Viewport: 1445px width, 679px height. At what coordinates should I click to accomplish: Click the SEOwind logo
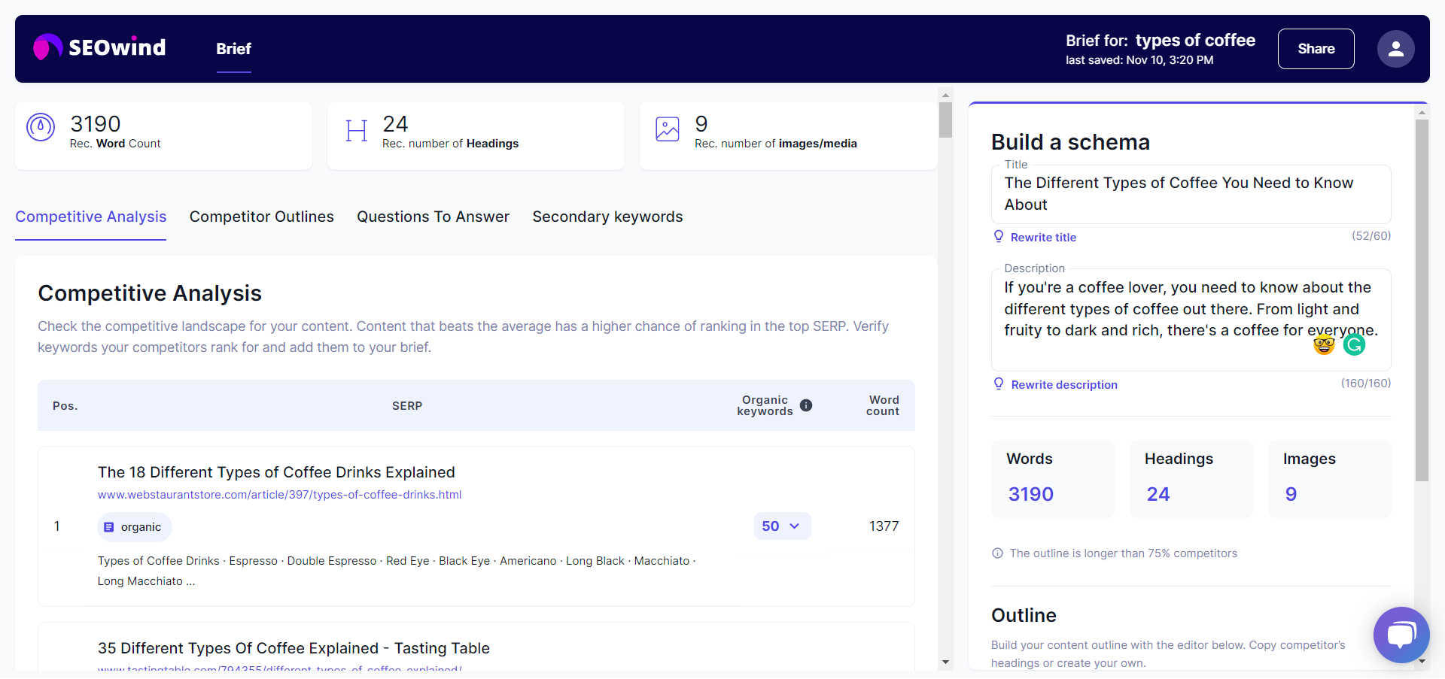click(x=99, y=47)
